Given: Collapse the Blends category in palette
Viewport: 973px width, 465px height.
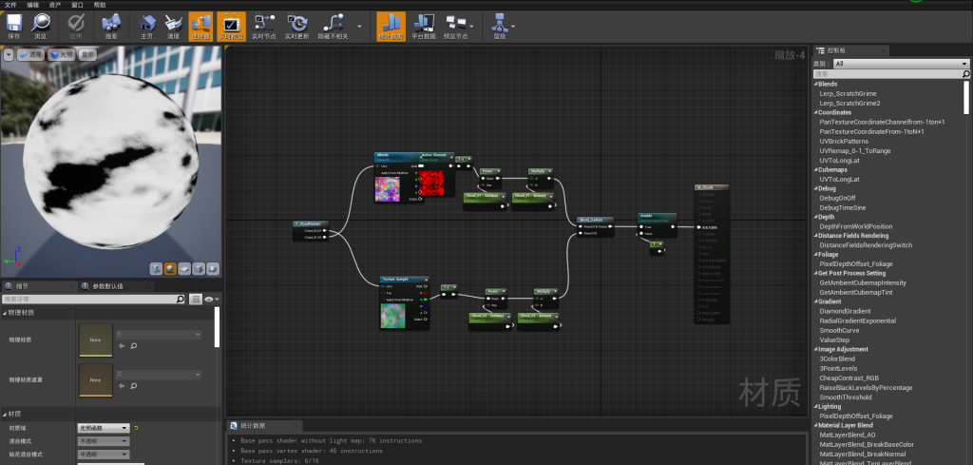Looking at the screenshot, I should 815,84.
